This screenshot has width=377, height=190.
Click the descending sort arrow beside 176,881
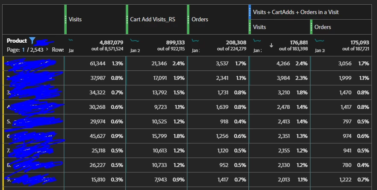(271, 45)
